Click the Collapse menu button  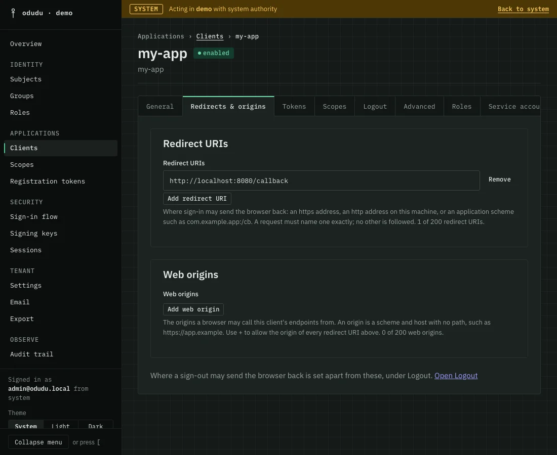tap(38, 442)
